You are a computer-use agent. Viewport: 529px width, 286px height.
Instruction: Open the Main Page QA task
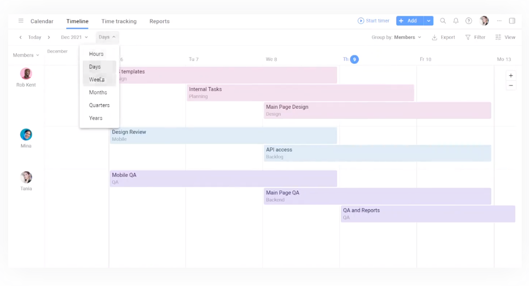point(377,196)
